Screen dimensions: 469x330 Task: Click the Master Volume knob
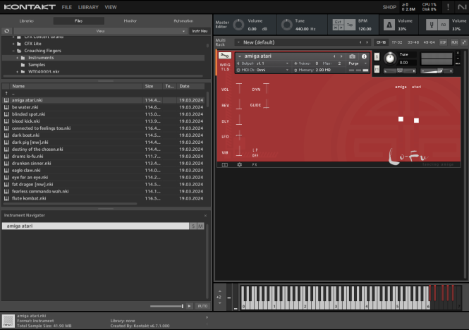point(238,25)
